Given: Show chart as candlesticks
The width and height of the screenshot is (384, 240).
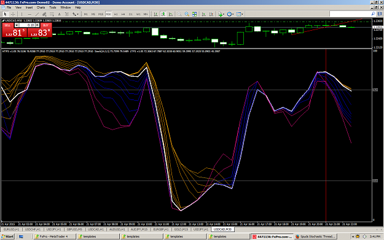Looking at the screenshot, I should tap(163, 14).
